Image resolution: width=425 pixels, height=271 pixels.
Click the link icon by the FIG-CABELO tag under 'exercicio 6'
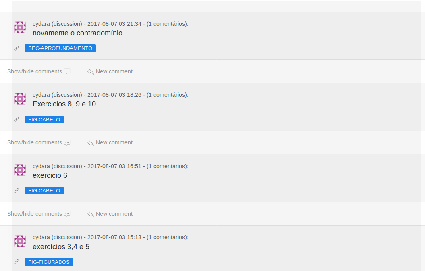point(17,191)
